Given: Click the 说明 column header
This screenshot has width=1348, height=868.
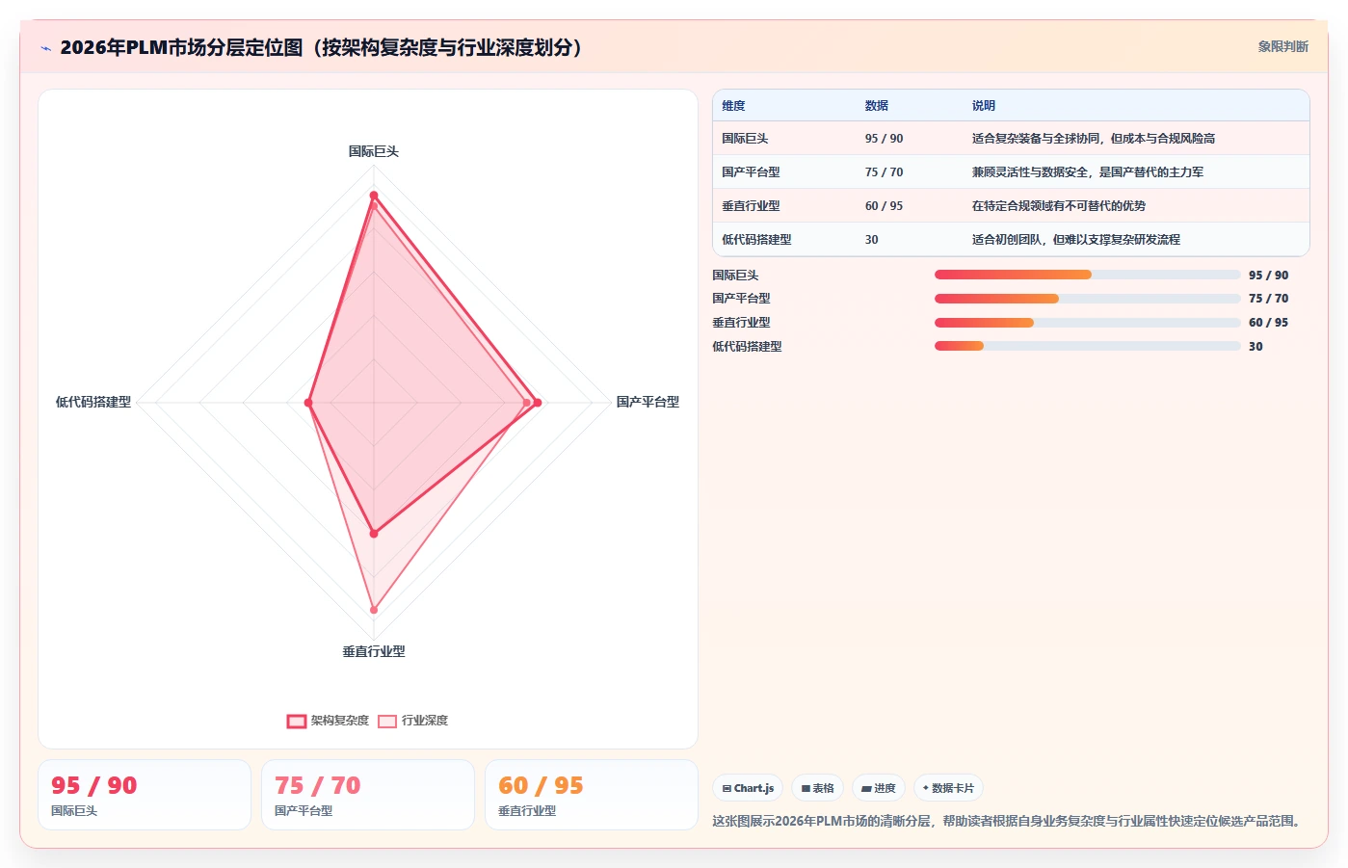Looking at the screenshot, I should point(983,106).
